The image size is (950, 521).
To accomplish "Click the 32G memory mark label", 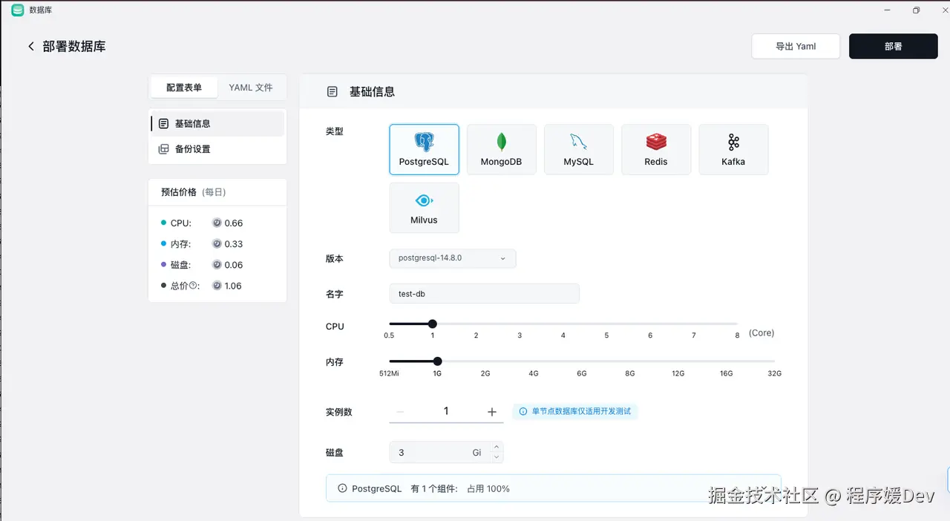I will coord(774,373).
